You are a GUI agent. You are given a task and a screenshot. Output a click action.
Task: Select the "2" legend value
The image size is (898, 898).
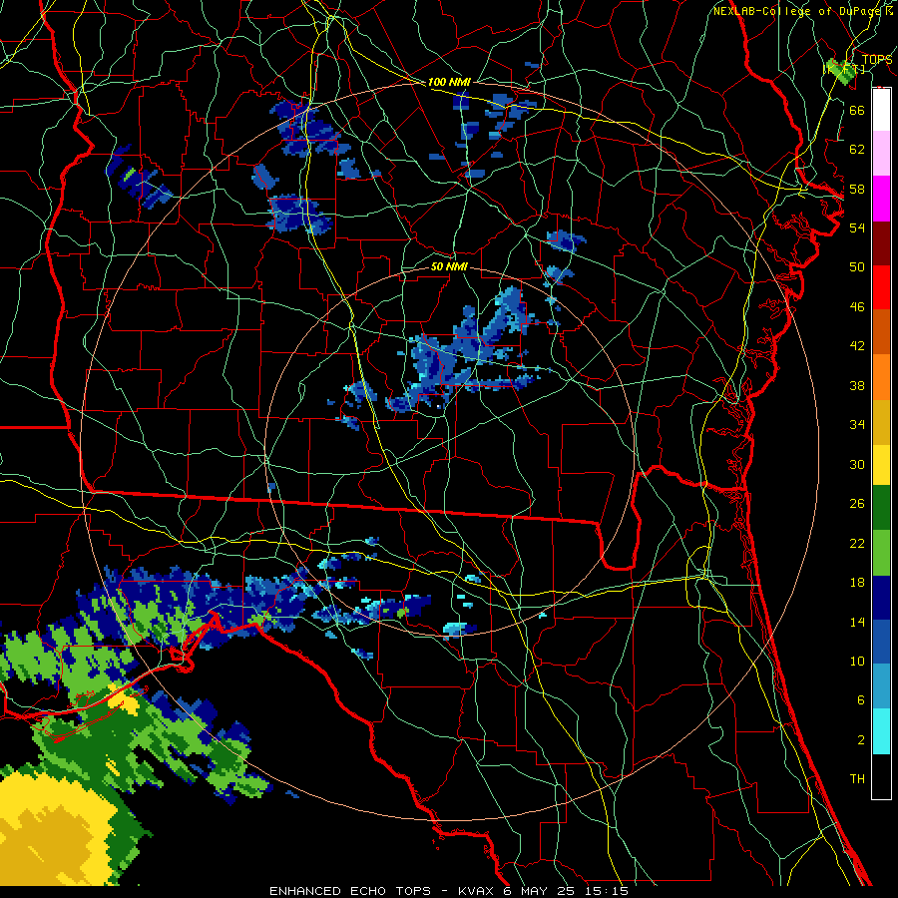[x=860, y=740]
